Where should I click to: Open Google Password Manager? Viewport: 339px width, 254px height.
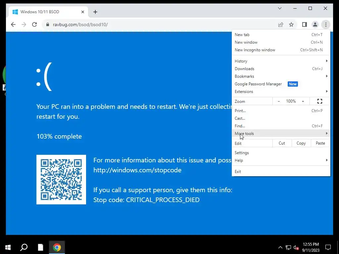pos(281,84)
